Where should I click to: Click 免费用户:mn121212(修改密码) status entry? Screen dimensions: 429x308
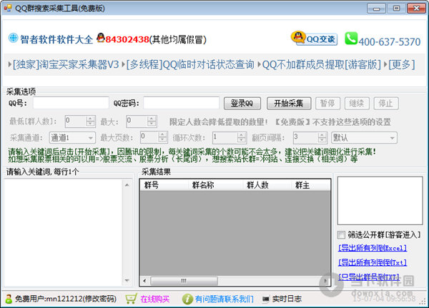[65, 299]
